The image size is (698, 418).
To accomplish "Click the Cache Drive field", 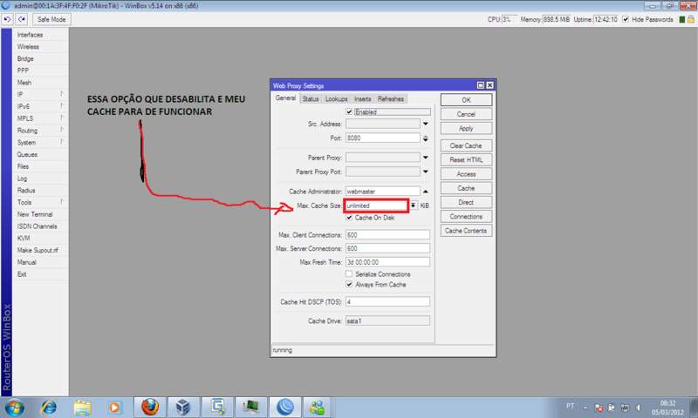I will 387,320.
